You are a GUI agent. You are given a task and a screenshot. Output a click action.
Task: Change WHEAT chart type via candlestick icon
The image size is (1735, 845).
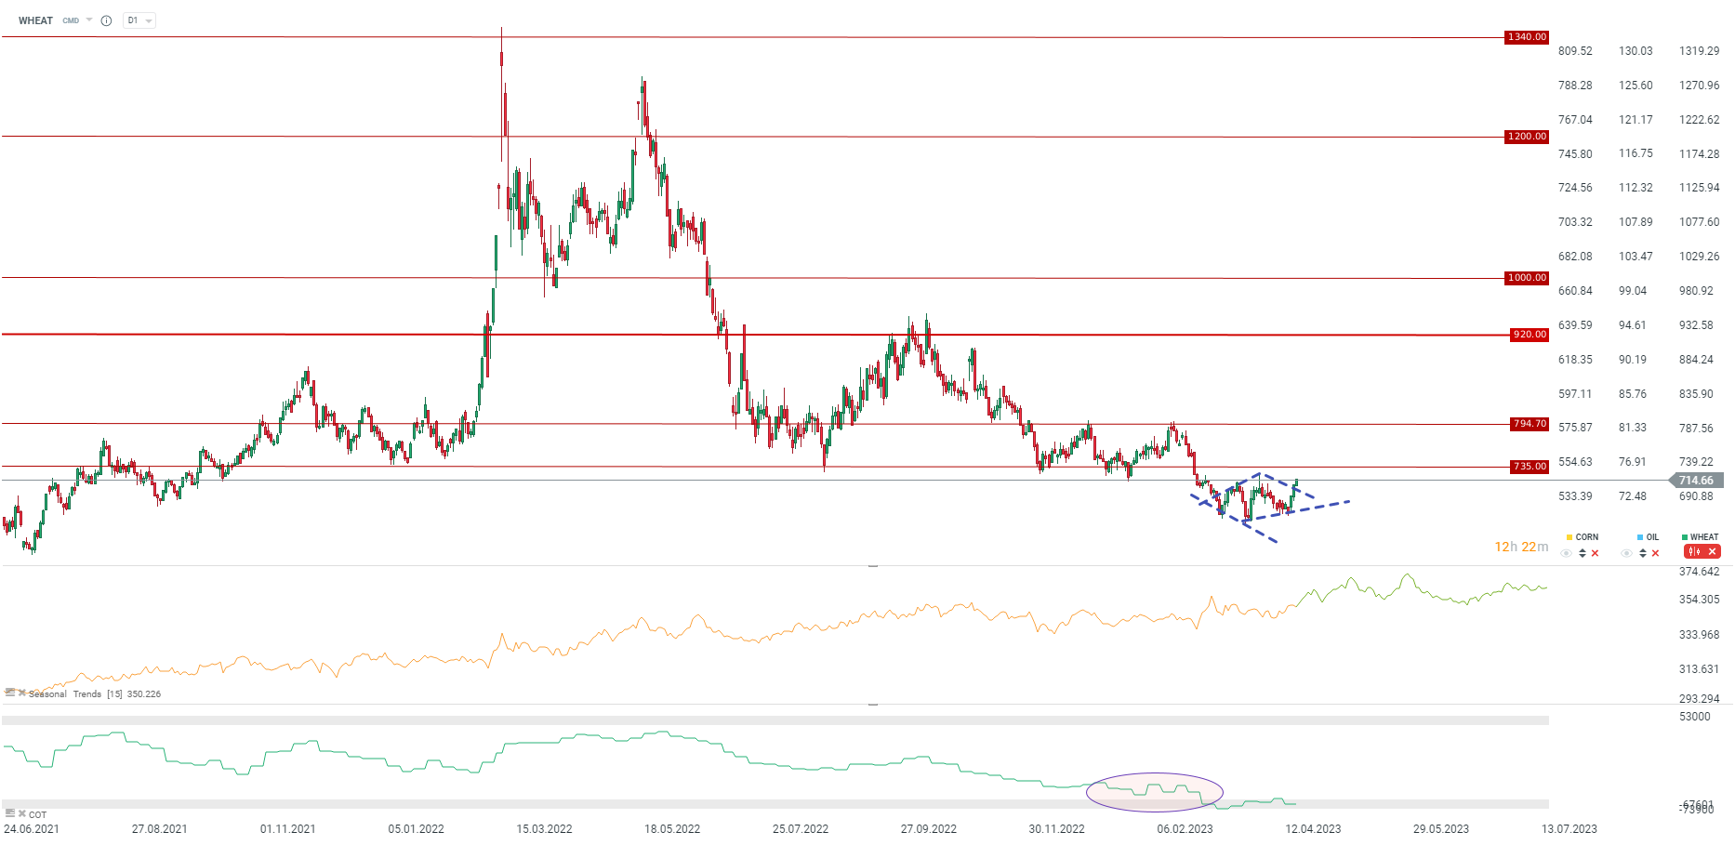tap(1695, 552)
